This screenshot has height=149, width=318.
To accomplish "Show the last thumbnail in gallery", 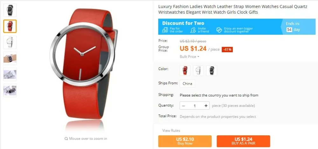I will (x=10, y=90).
